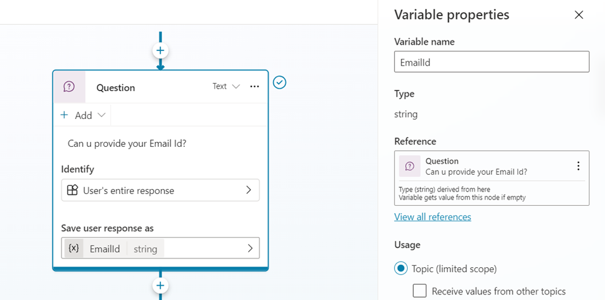Close the Variable properties panel
The height and width of the screenshot is (300, 605).
579,15
